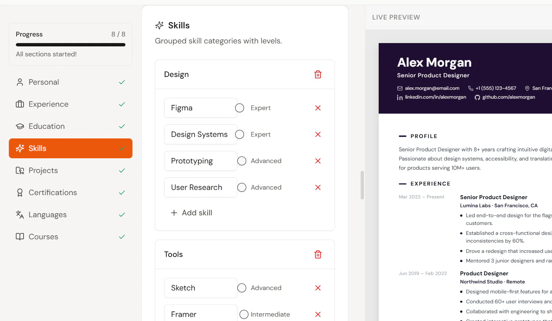The width and height of the screenshot is (552, 321).
Task: Go to the Certifications section
Action: 71,193
